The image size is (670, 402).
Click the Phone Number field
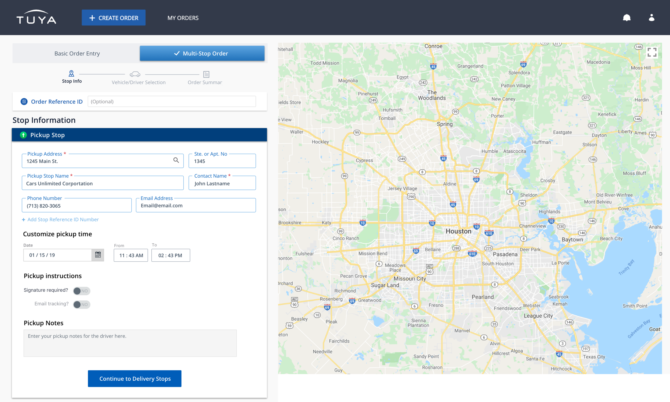point(77,205)
